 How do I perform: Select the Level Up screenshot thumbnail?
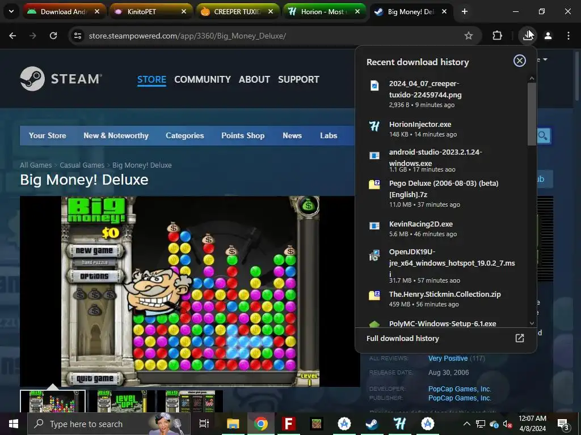coord(121,402)
